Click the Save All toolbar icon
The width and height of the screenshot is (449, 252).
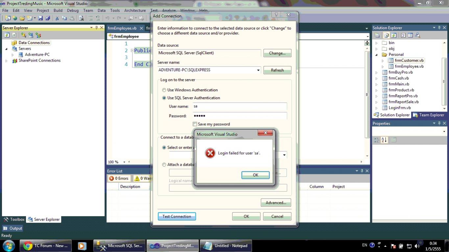point(48,18)
